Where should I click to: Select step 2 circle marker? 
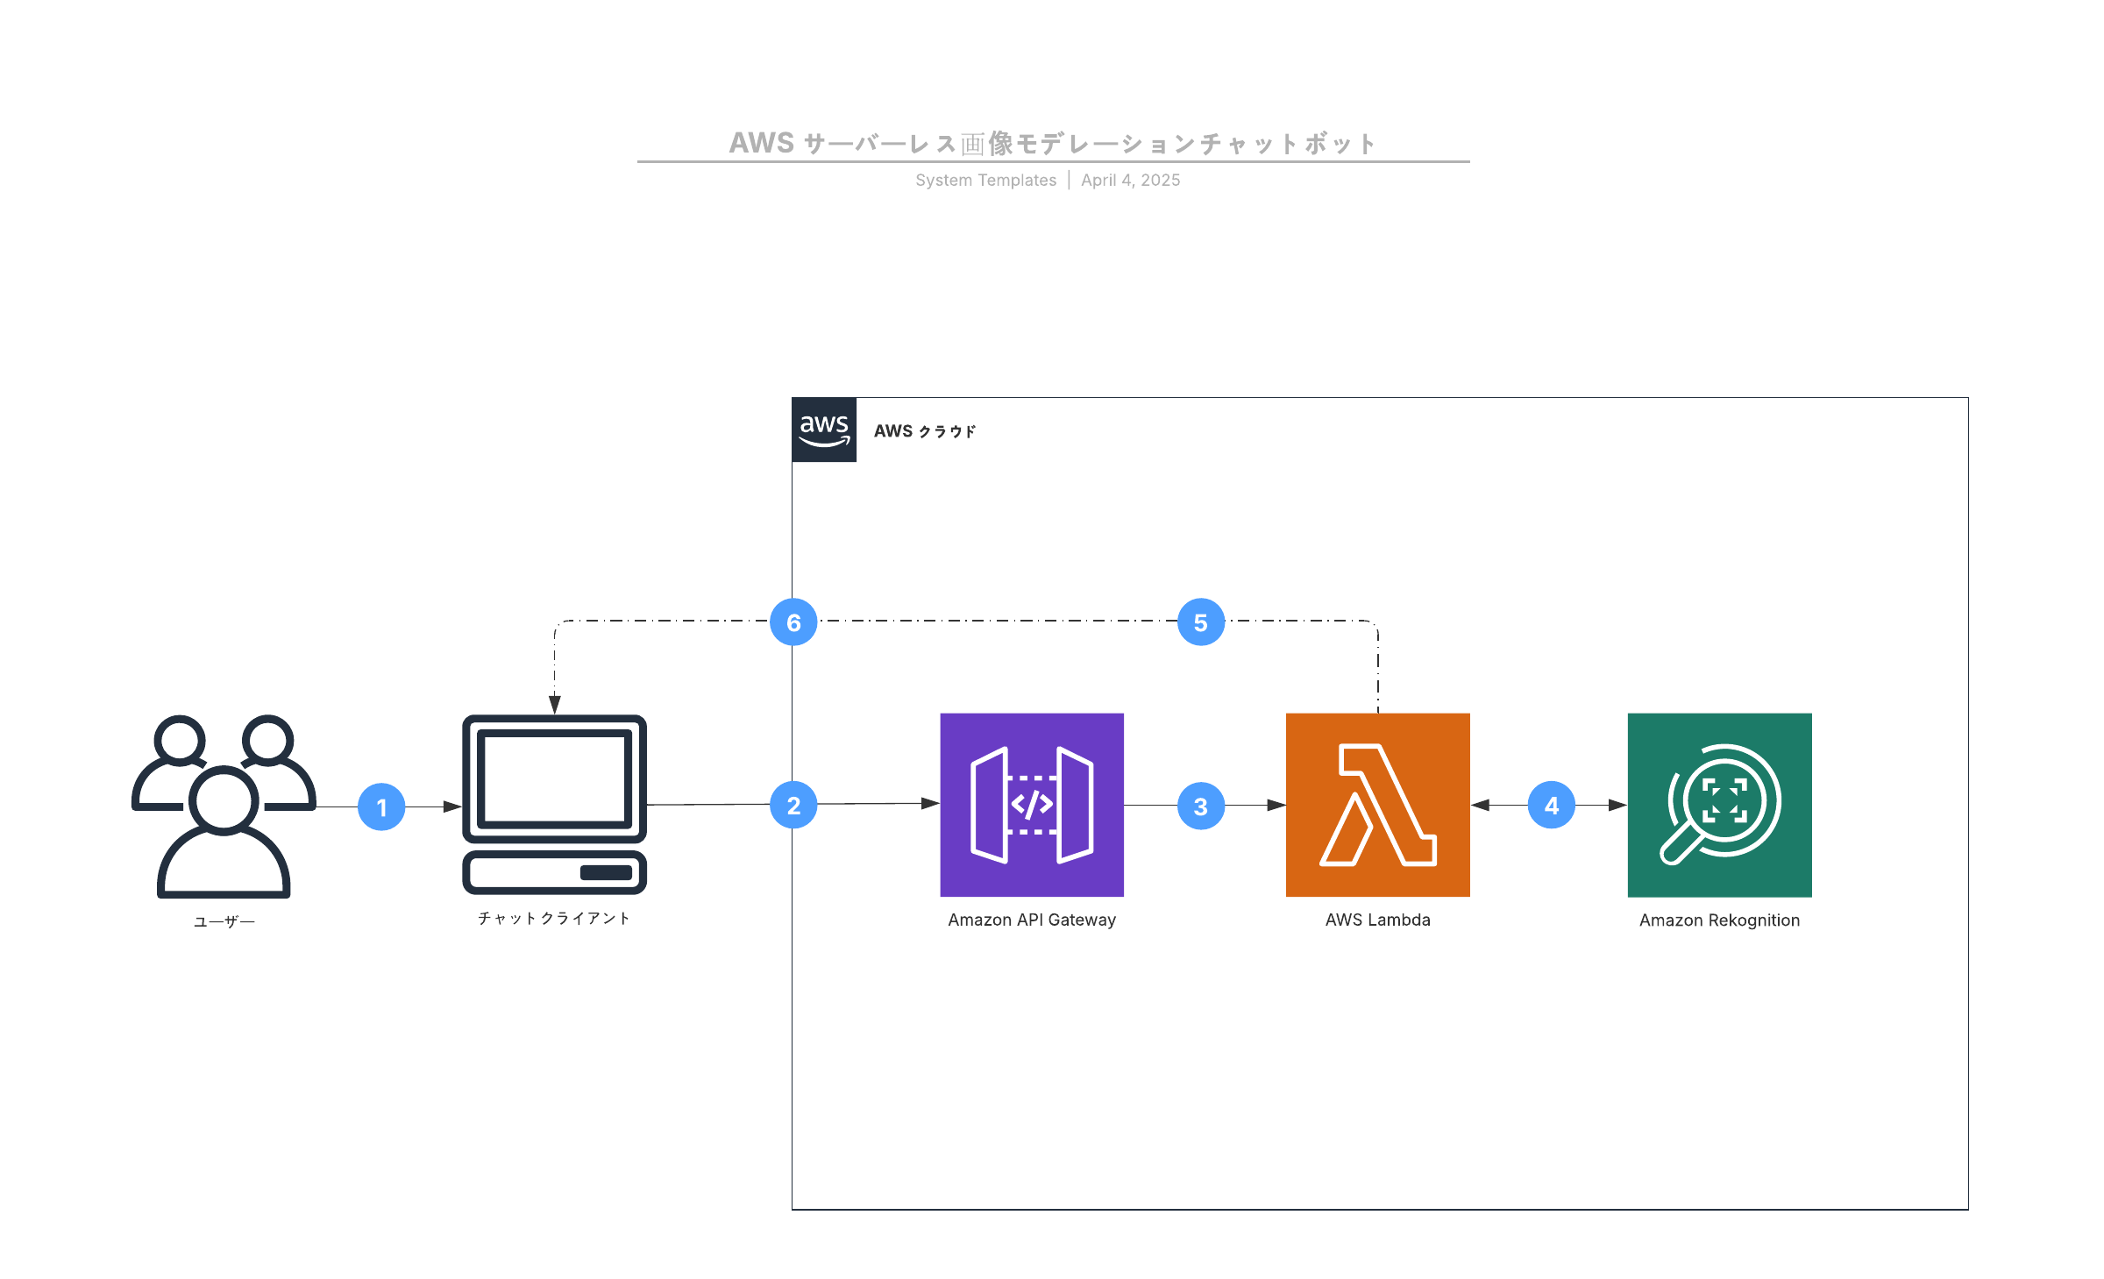pos(793,805)
